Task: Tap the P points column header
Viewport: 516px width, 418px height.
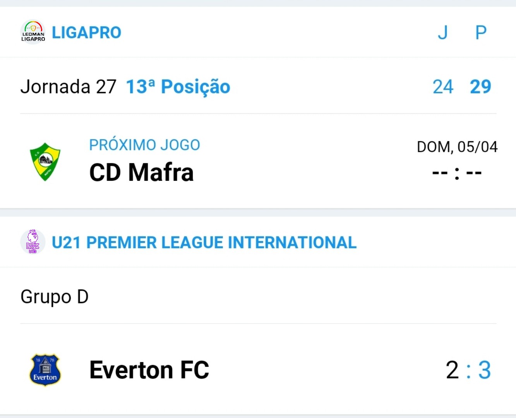Action: pyautogui.click(x=481, y=33)
